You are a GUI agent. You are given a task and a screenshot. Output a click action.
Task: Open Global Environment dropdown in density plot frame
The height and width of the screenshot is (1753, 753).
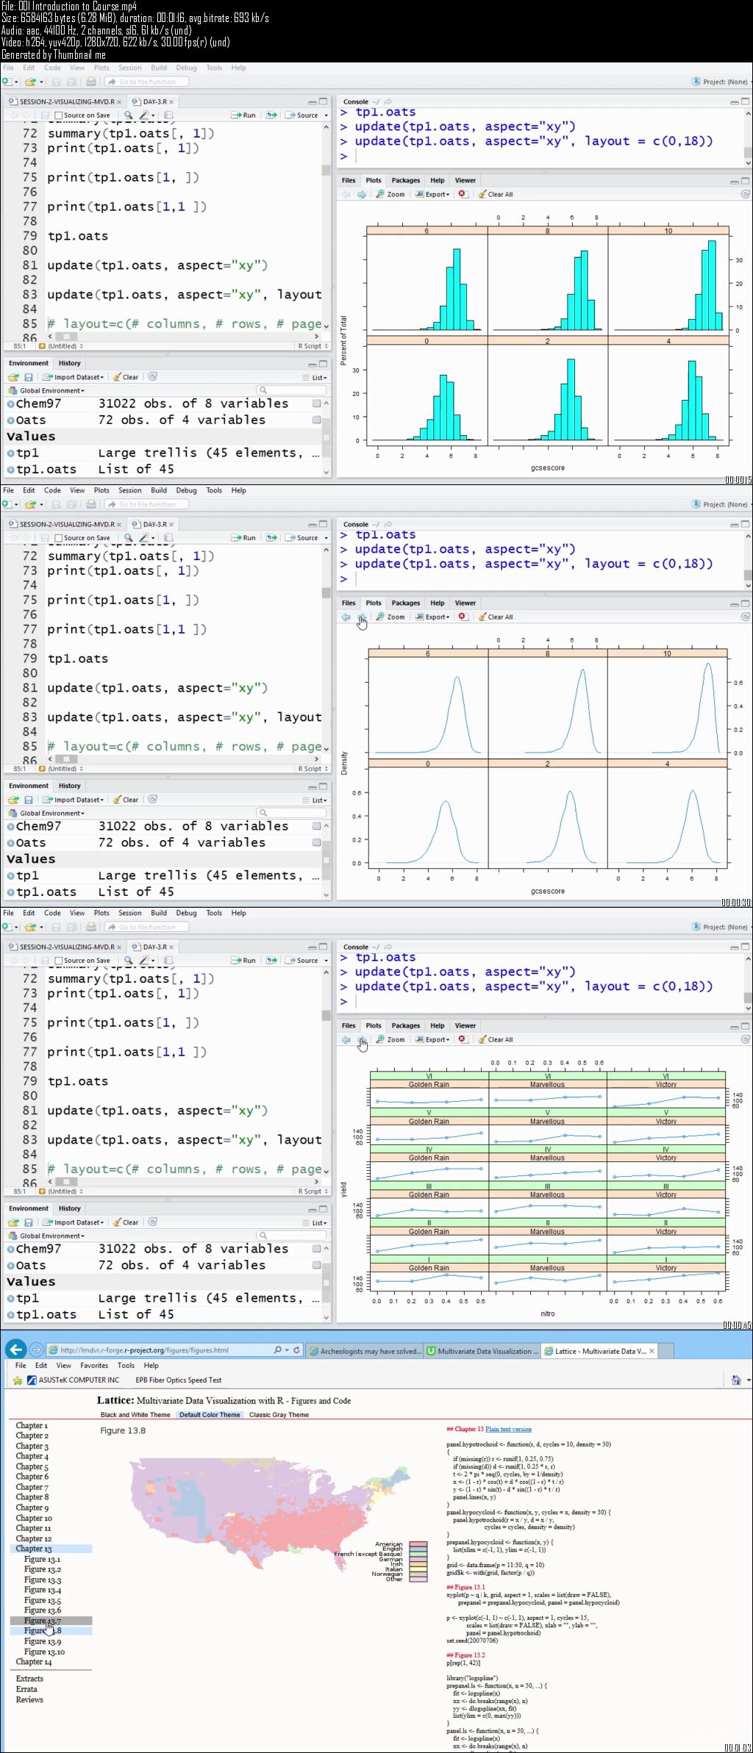tap(47, 813)
